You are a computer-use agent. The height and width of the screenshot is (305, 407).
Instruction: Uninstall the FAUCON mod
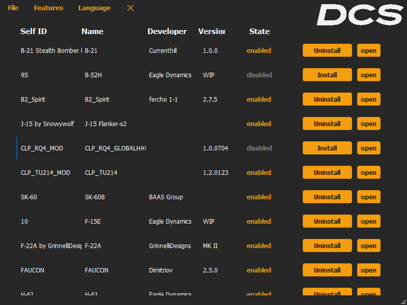(327, 270)
